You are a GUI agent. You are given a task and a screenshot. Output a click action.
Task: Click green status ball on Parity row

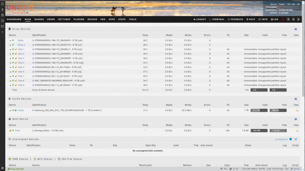tap(13, 40)
